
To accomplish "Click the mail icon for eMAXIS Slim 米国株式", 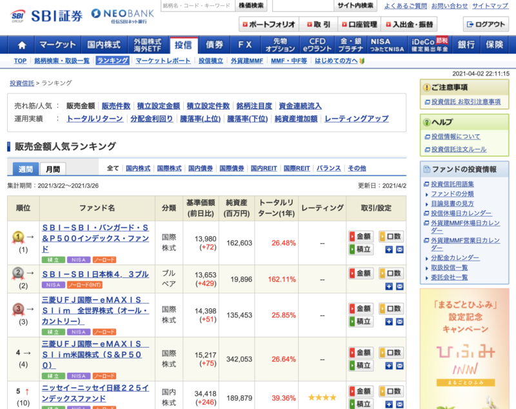I will 399,366.
